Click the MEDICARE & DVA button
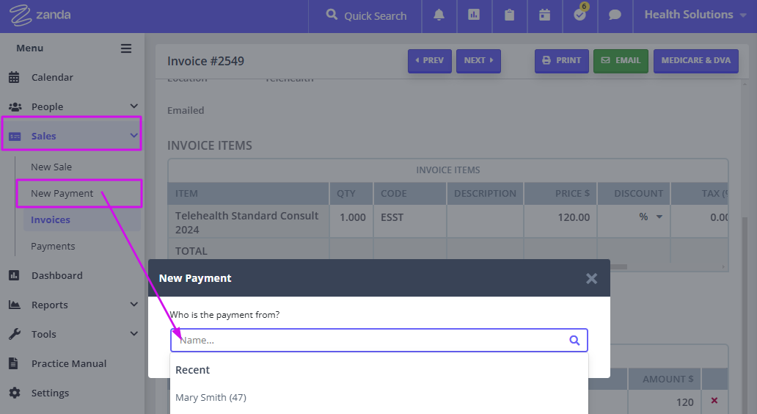 (x=695, y=61)
